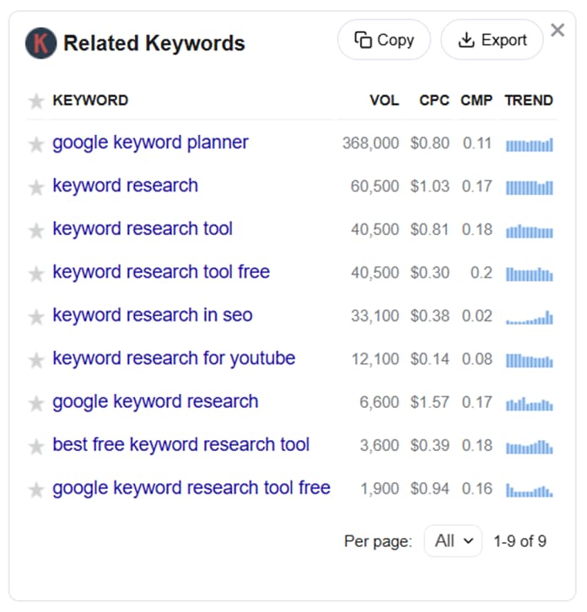Select the 0.08 competition value
Viewport: 587px width, 612px height.
pyautogui.click(x=477, y=359)
